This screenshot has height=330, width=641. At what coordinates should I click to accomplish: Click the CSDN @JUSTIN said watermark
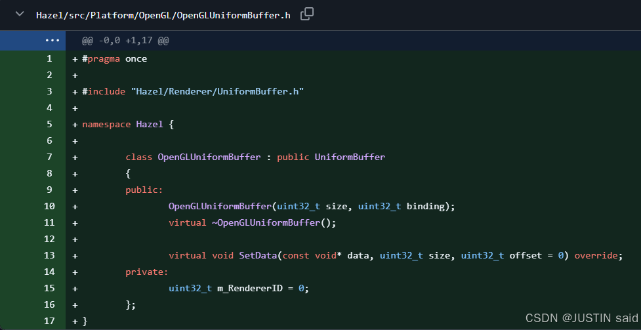[x=581, y=318]
